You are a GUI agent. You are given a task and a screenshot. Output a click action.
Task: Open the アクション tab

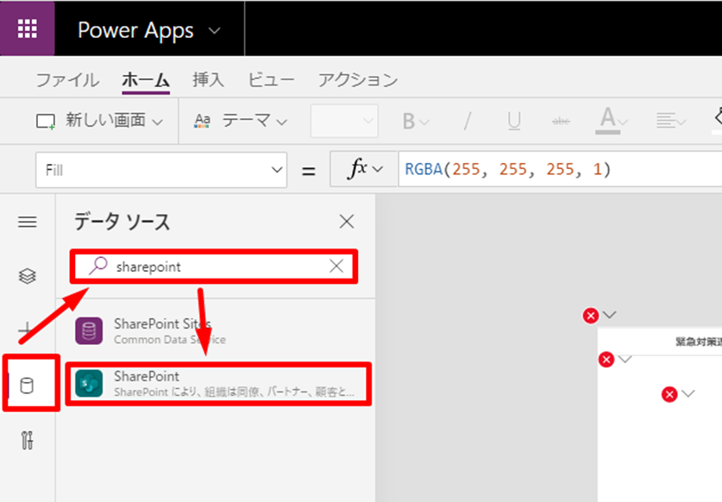tap(358, 80)
